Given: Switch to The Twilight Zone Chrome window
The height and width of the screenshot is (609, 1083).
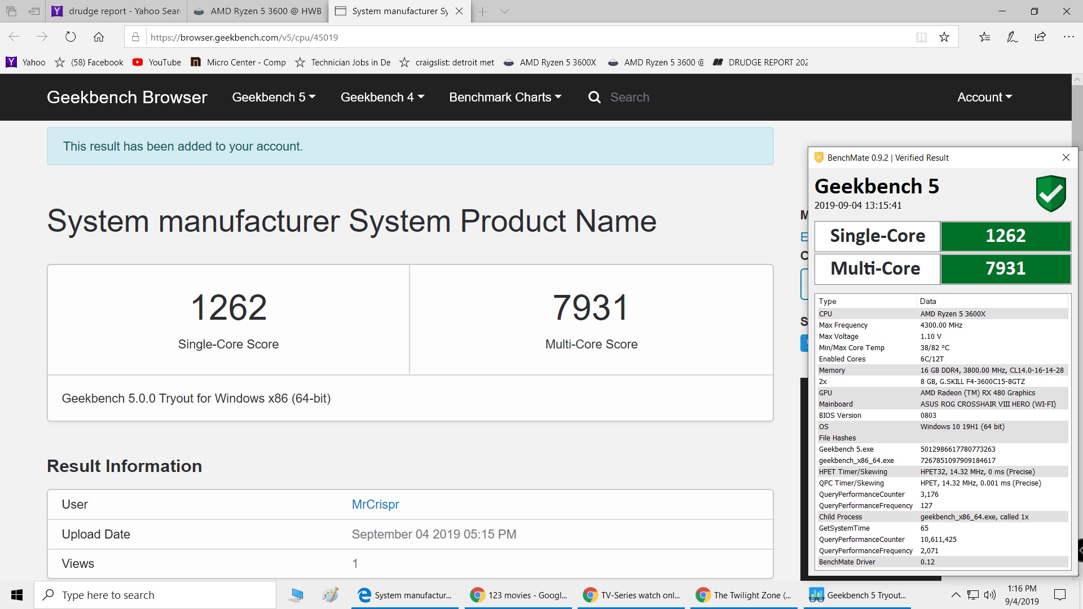Looking at the screenshot, I should pyautogui.click(x=744, y=595).
